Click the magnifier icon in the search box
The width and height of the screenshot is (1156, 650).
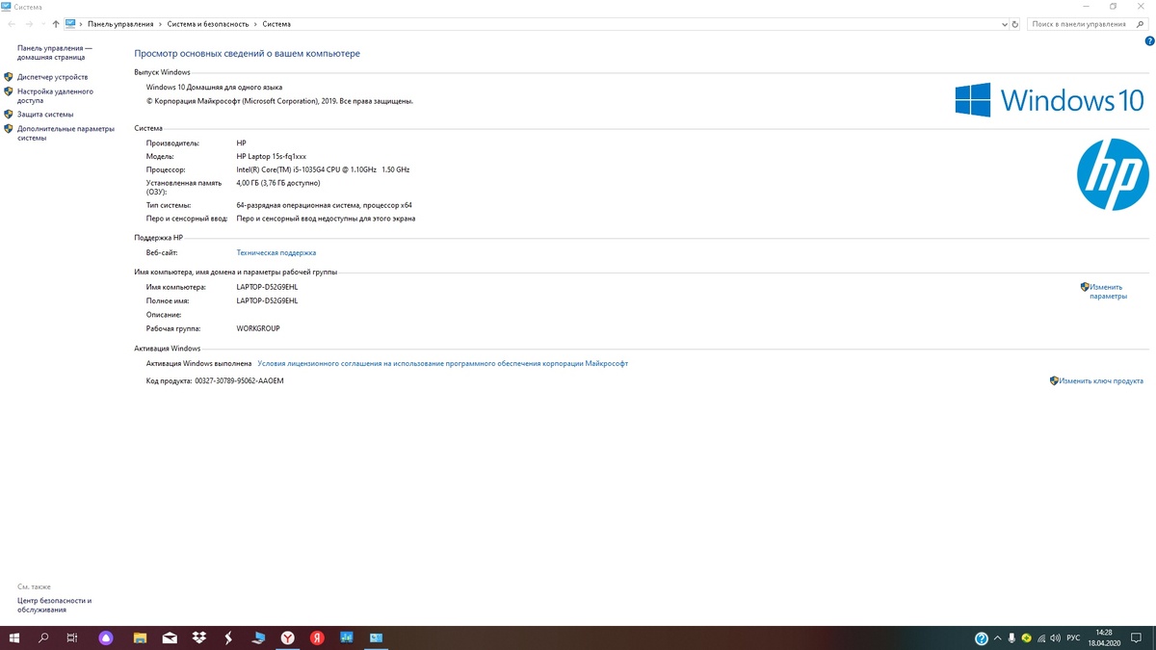[1143, 24]
